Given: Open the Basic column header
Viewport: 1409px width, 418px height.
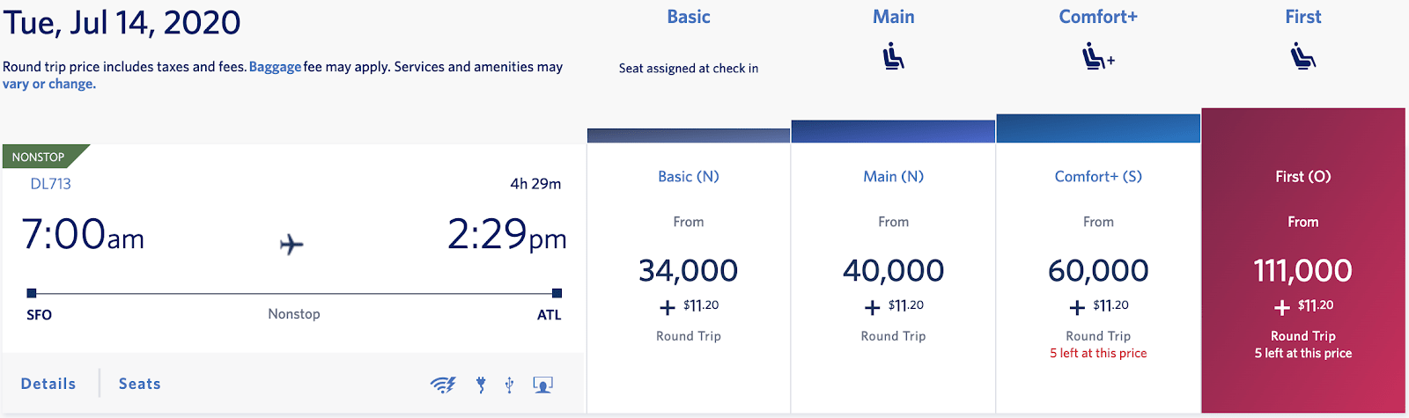Looking at the screenshot, I should pos(689,17).
